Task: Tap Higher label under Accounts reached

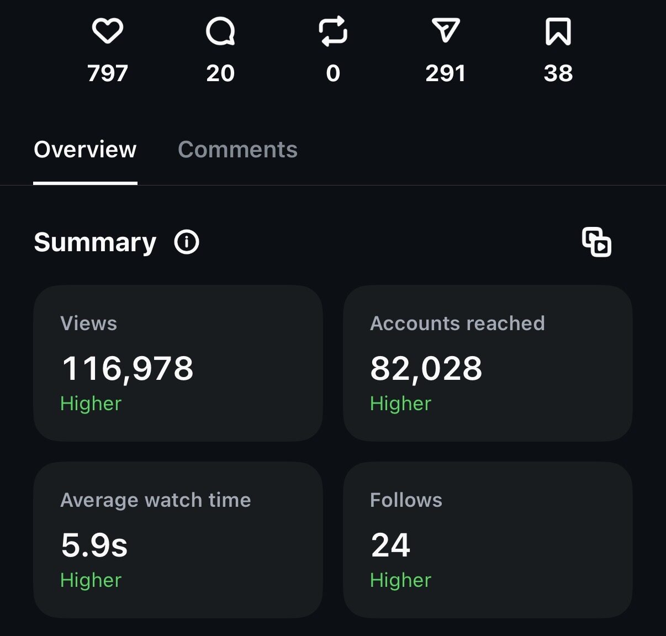Action: (400, 404)
